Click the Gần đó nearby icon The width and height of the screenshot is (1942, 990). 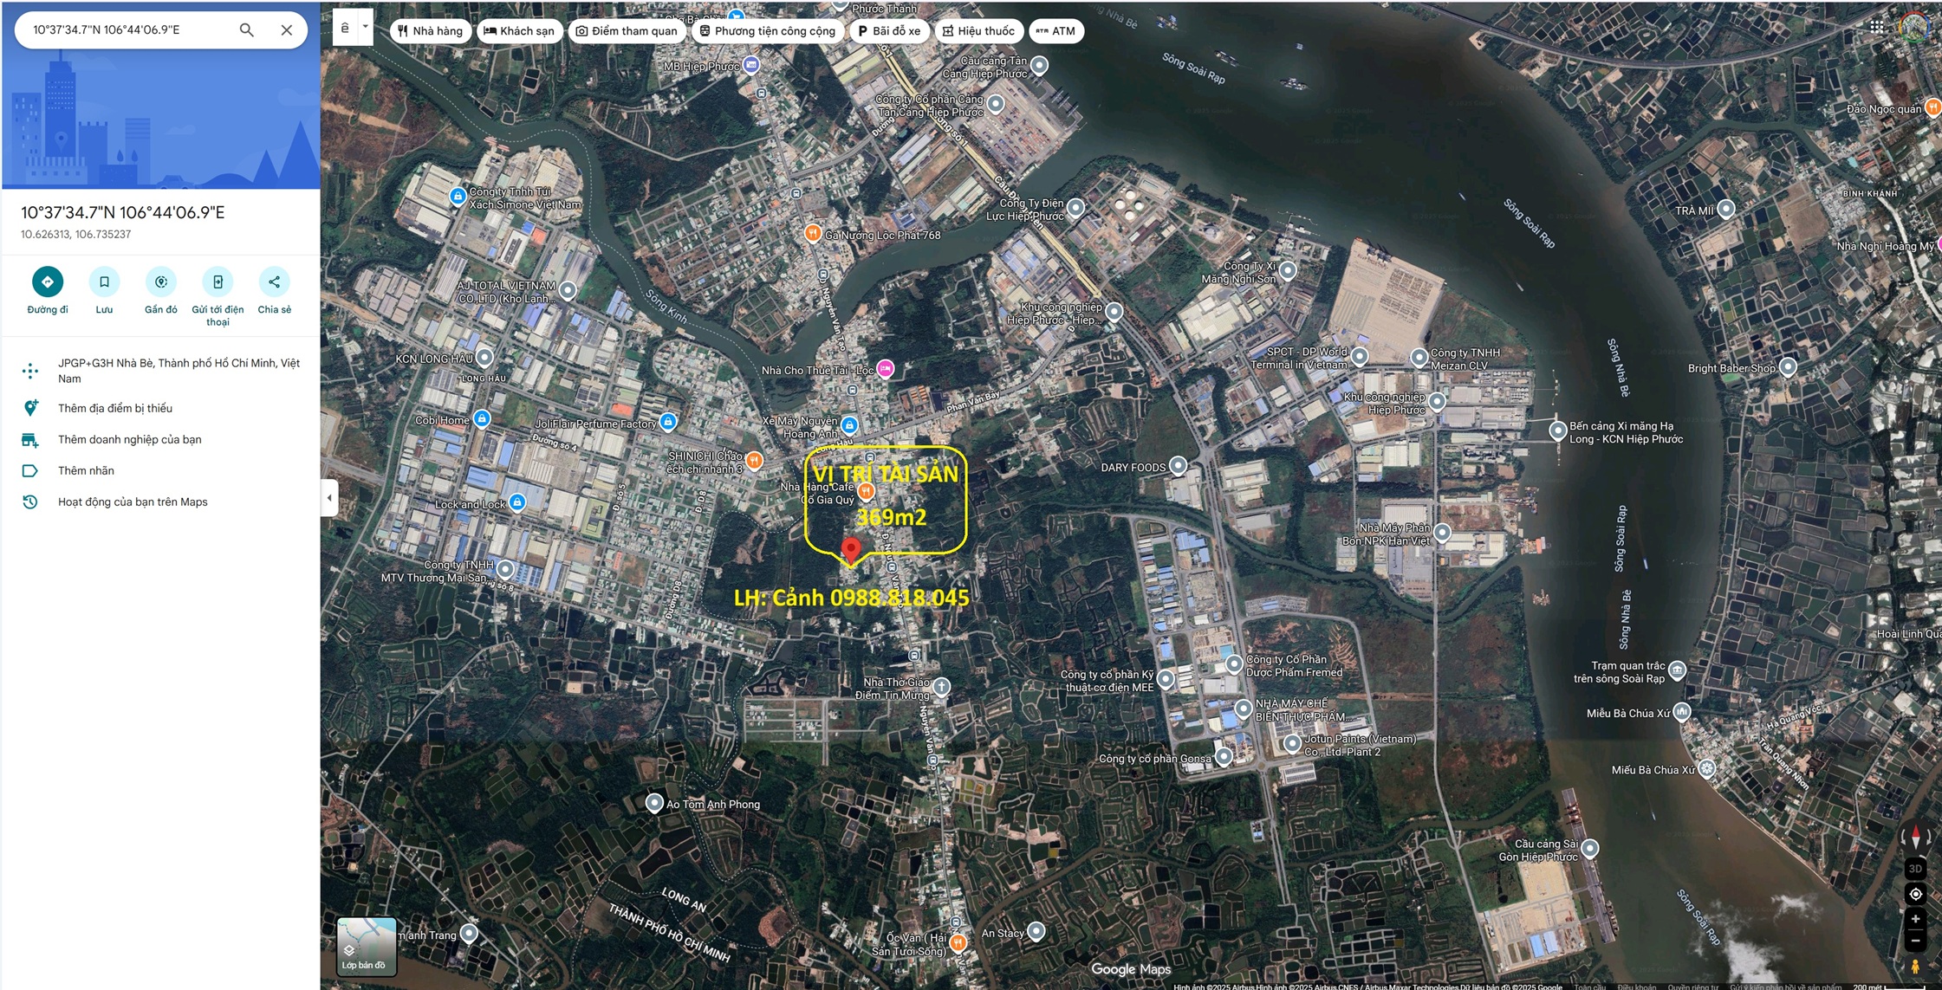(x=161, y=281)
